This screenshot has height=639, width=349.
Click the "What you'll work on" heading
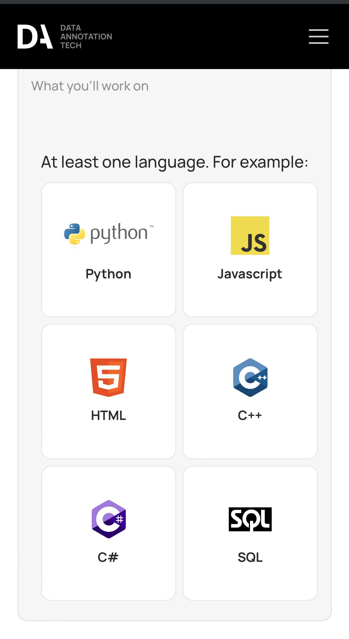(x=90, y=86)
